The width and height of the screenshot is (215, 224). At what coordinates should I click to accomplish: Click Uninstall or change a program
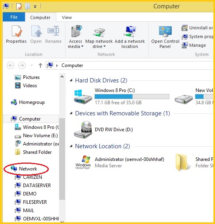tap(197, 28)
